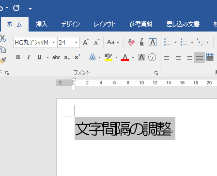Open the 差し込み文書 ribbon tab
Image resolution: width=217 pixels, height=176 pixels.
[183, 24]
